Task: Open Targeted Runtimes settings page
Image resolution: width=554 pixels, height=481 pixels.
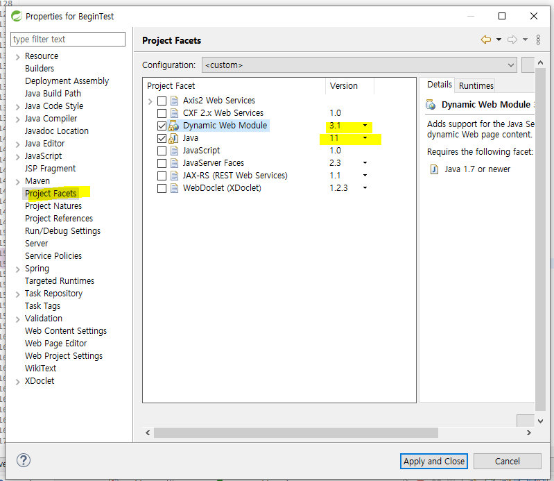Action: pos(60,281)
